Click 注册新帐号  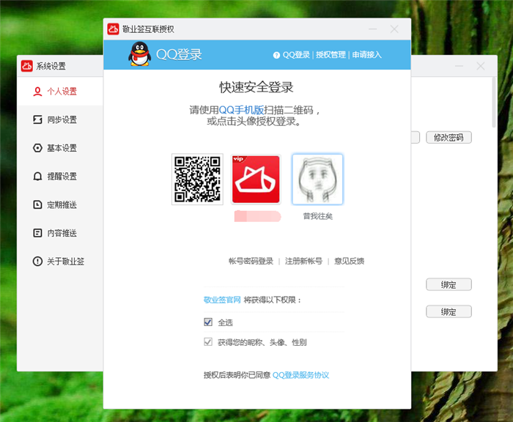point(303,261)
